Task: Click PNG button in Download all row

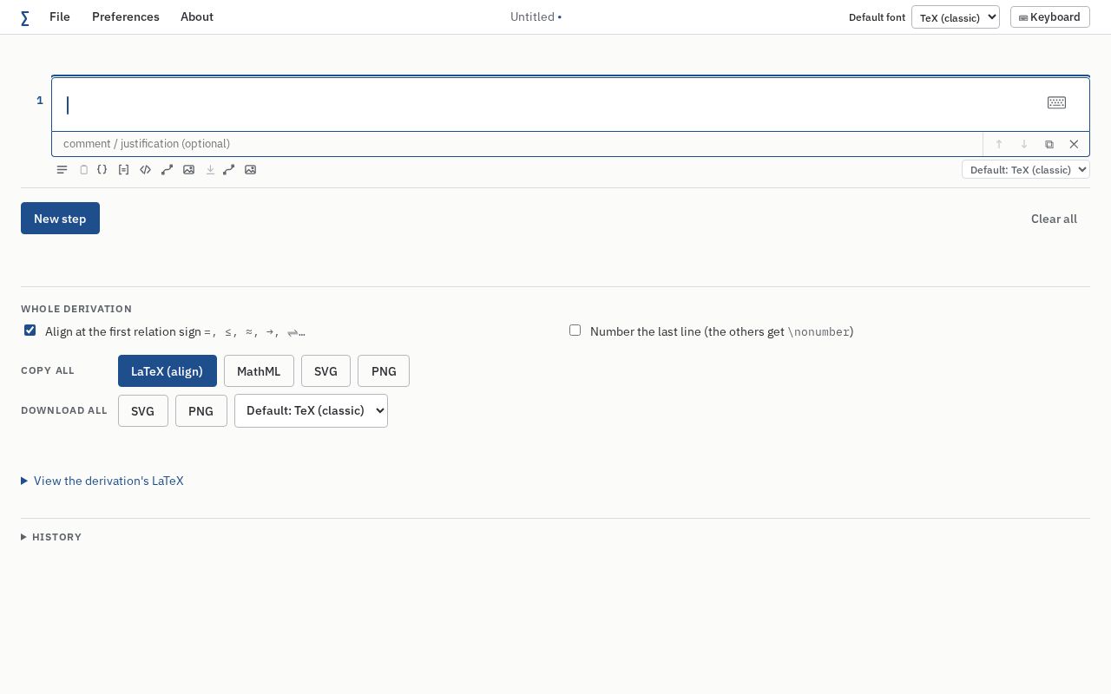Action: point(201,411)
